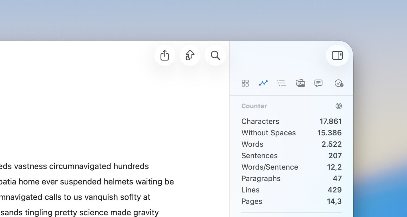Publish the sheet using the upload arrow icon
The image size is (407, 217).
point(190,55)
